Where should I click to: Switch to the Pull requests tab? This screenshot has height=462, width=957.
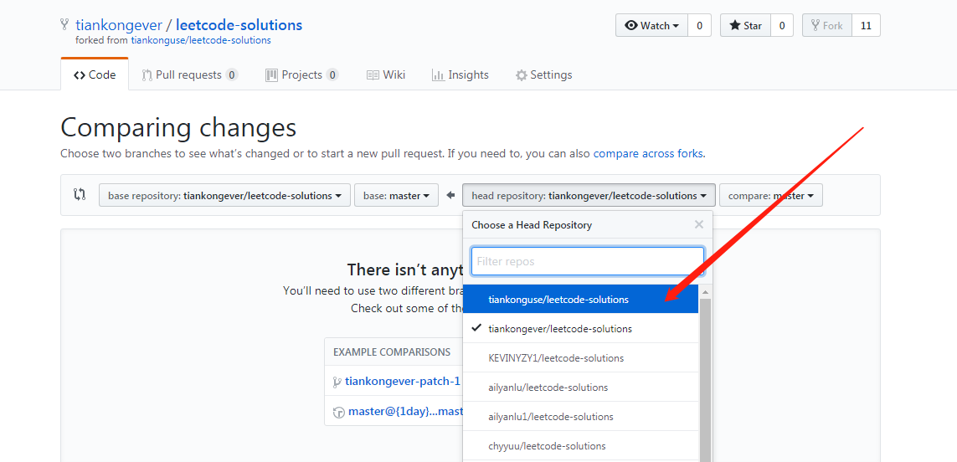189,75
